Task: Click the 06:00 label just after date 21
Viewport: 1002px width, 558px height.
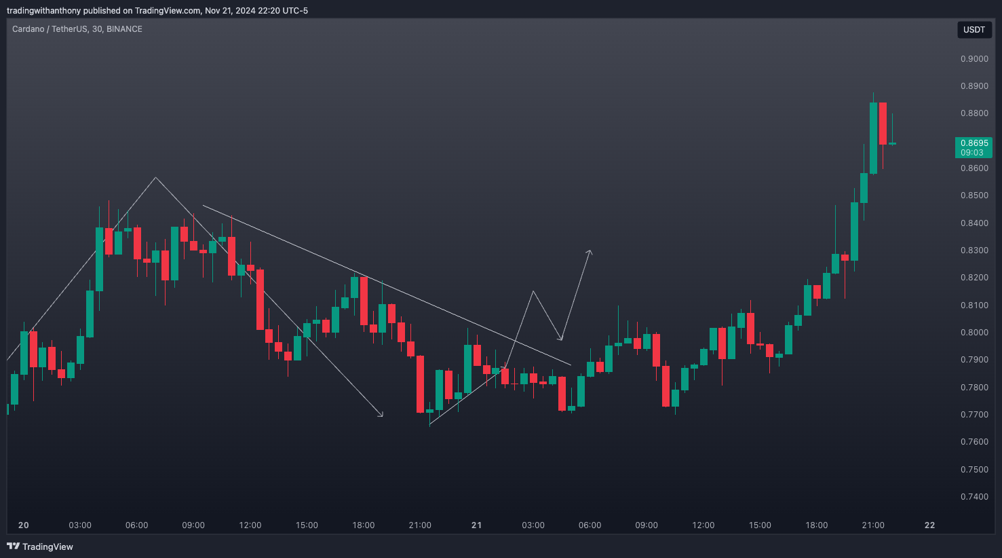Action: (x=590, y=525)
